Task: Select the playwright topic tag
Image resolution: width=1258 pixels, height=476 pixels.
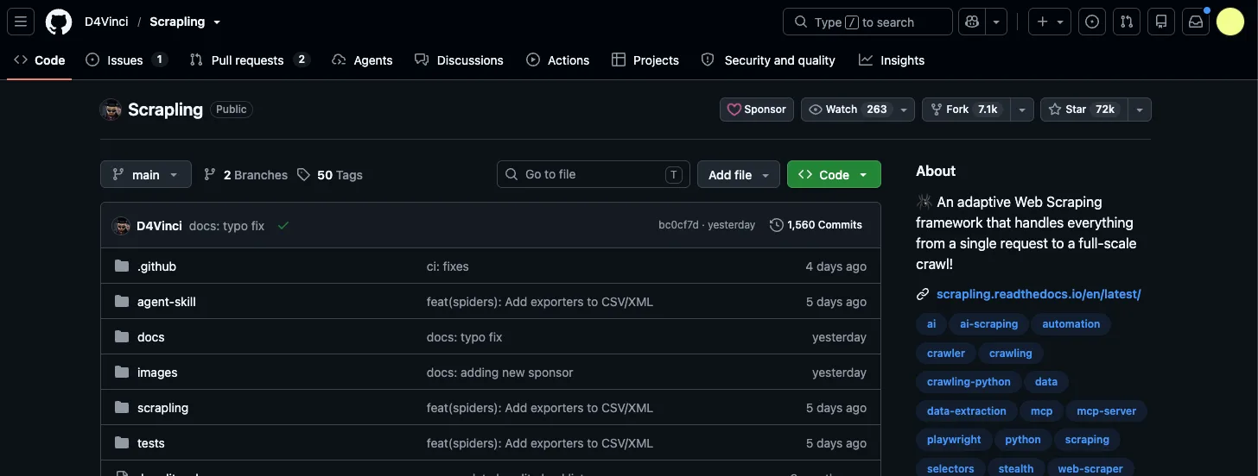Action: pos(954,440)
